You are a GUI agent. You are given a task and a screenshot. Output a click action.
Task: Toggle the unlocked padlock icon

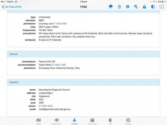[144, 7]
